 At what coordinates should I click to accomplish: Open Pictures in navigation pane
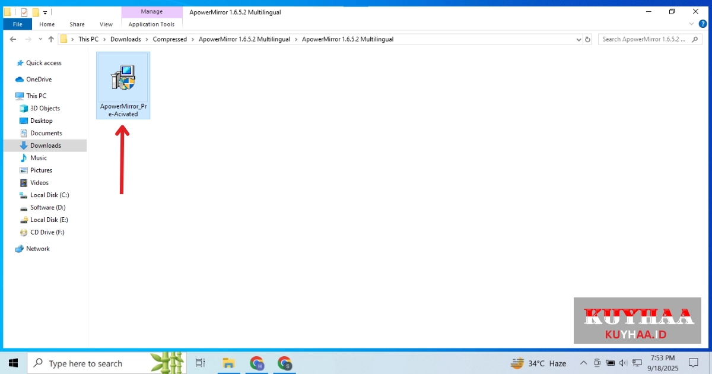point(36,170)
